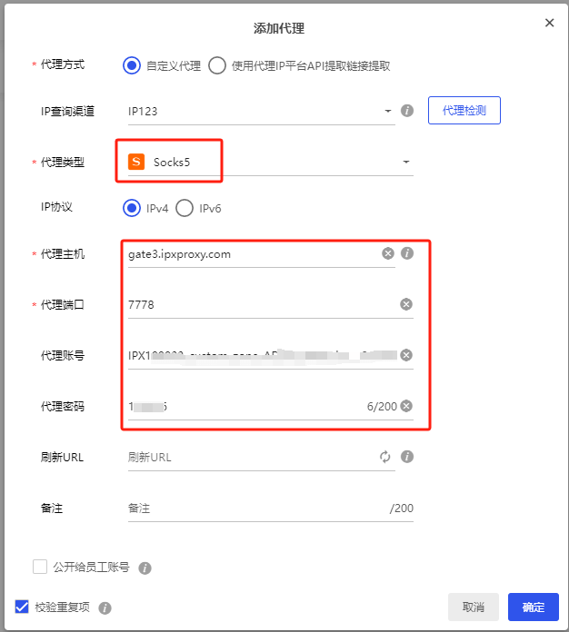Screen dimensions: 569x632
Task: Click the 取消 cancel button
Action: coord(474,607)
